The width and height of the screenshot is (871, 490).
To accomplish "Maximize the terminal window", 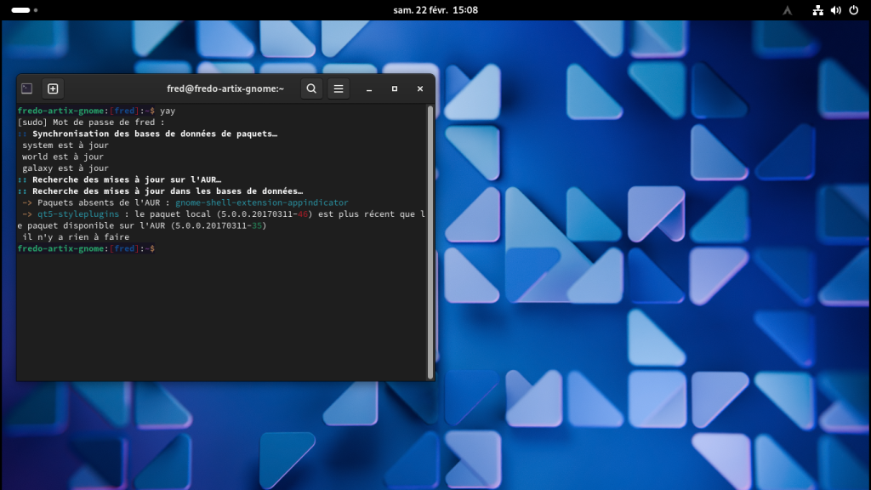I will coord(395,88).
